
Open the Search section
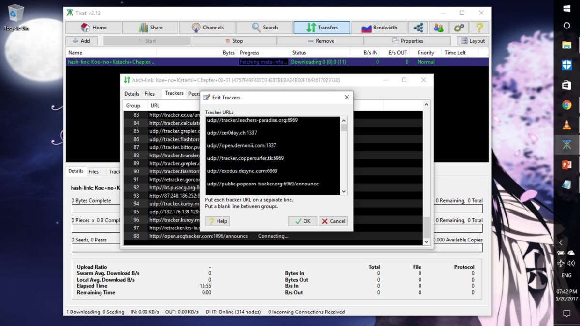264,28
